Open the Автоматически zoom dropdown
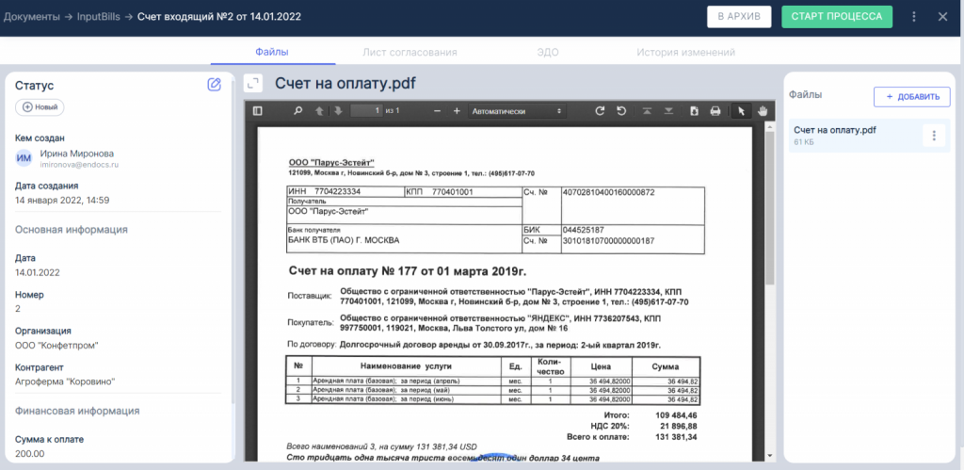 click(517, 111)
